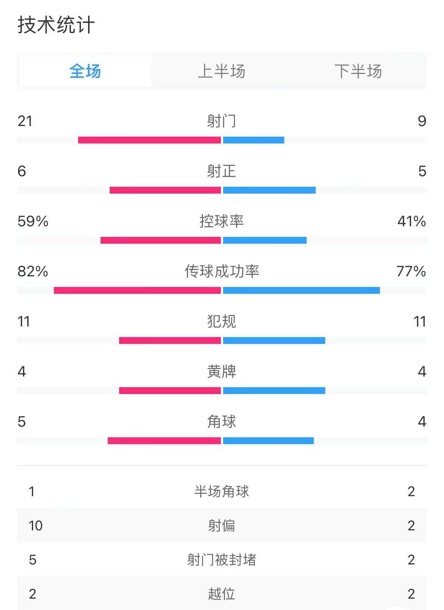
Task: Click the blue 射门 bar
Action: (253, 140)
